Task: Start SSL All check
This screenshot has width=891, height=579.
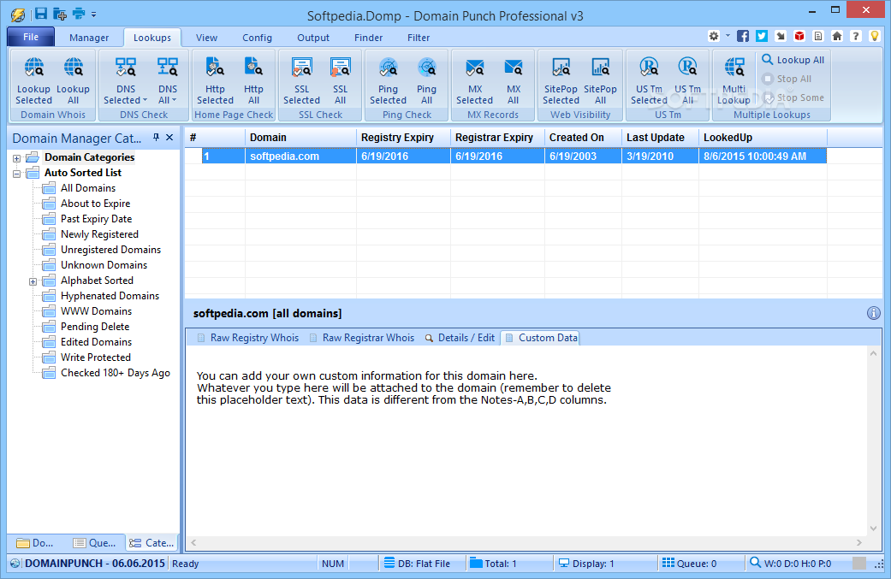Action: (341, 81)
